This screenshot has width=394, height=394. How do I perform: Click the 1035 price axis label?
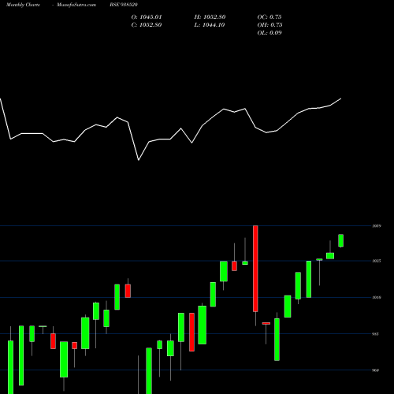click(376, 261)
